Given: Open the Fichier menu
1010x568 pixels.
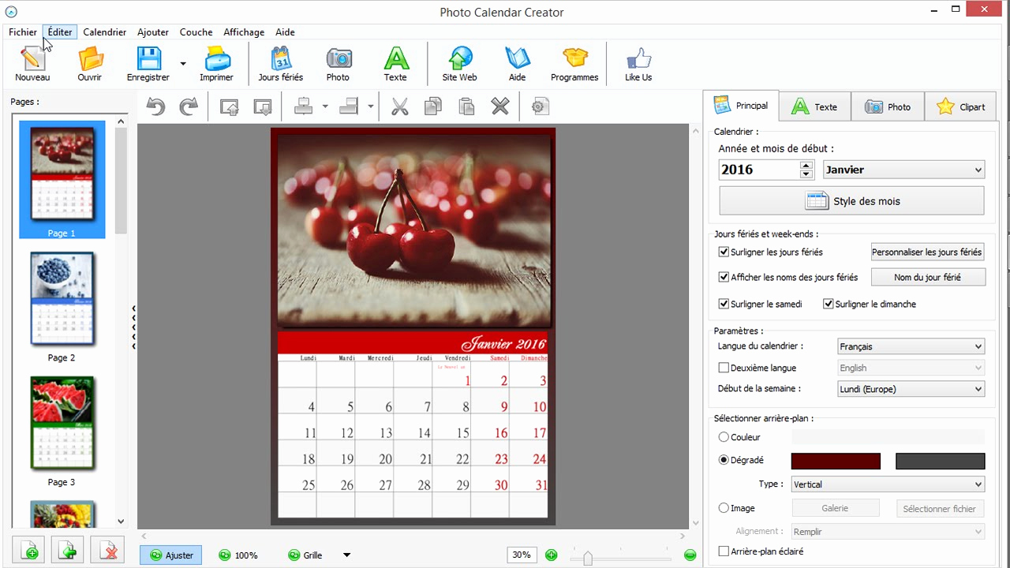Looking at the screenshot, I should pyautogui.click(x=23, y=32).
